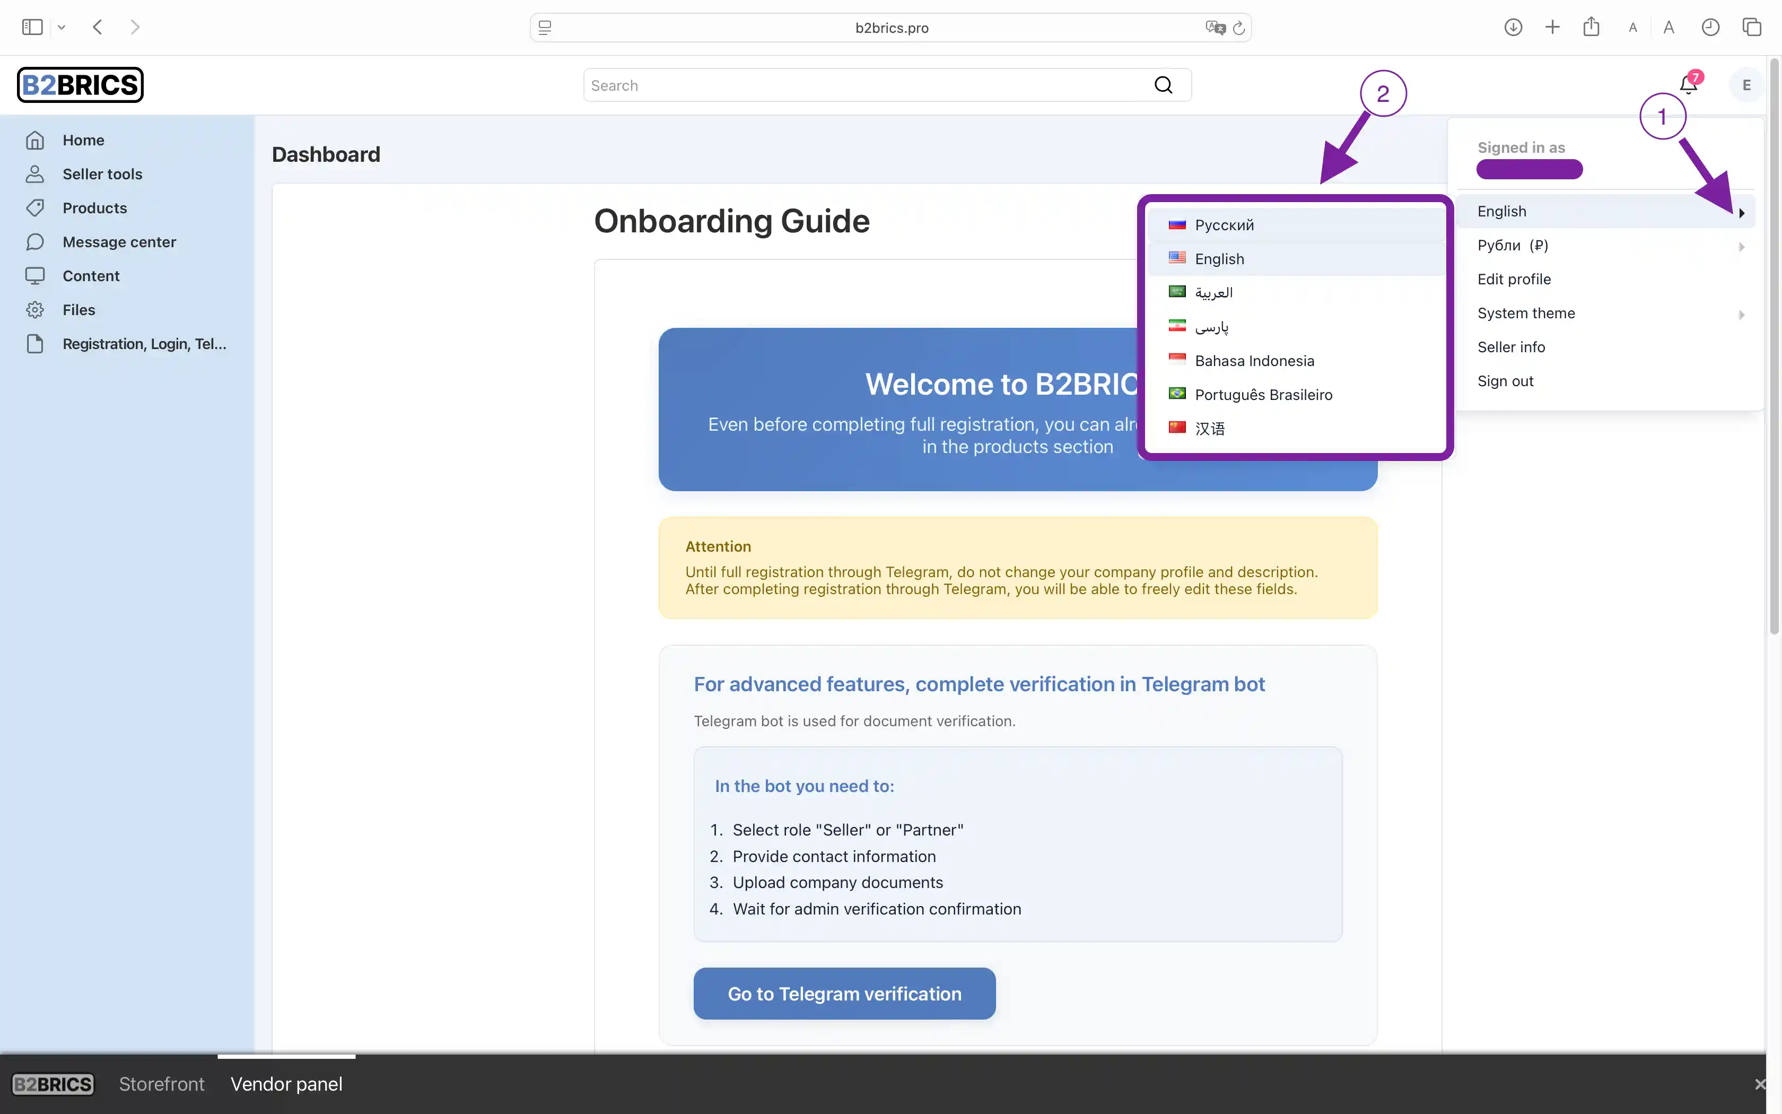Expand the English language submenu
Viewport: 1782px width, 1114px height.
(x=1606, y=212)
